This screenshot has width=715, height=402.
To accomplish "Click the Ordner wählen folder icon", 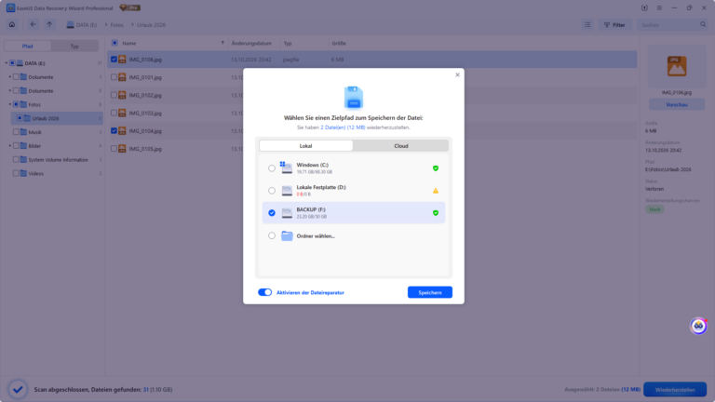I will pyautogui.click(x=287, y=235).
